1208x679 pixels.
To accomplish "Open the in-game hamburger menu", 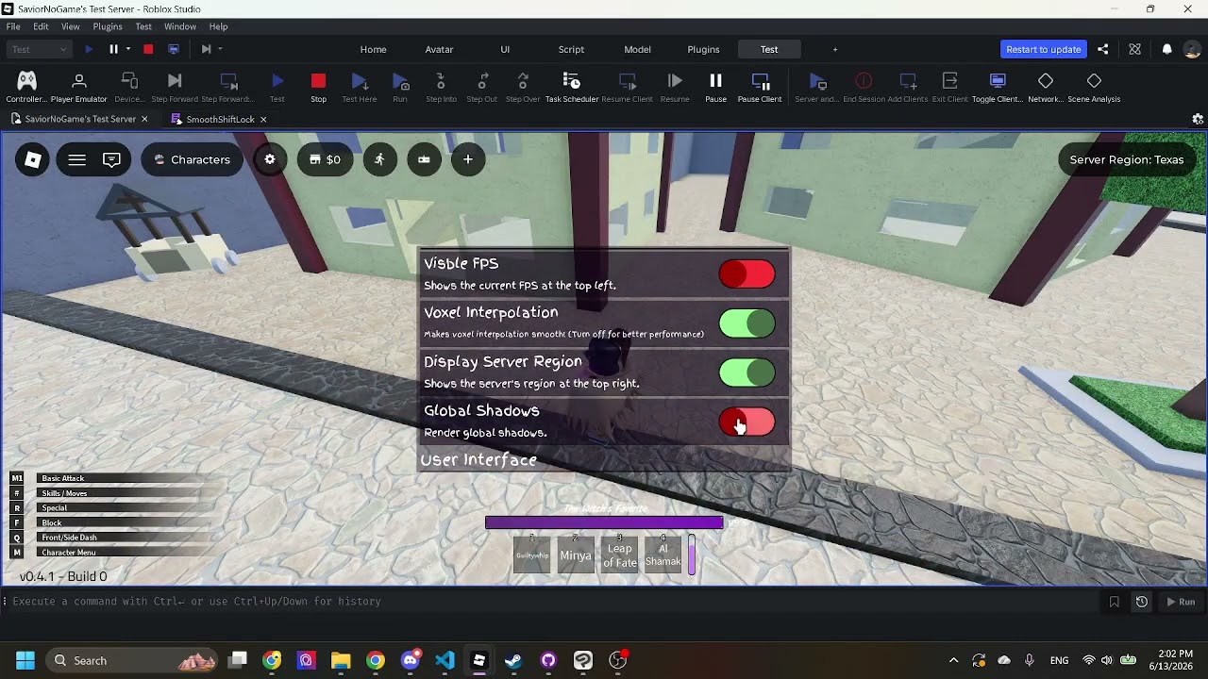I will [x=77, y=159].
